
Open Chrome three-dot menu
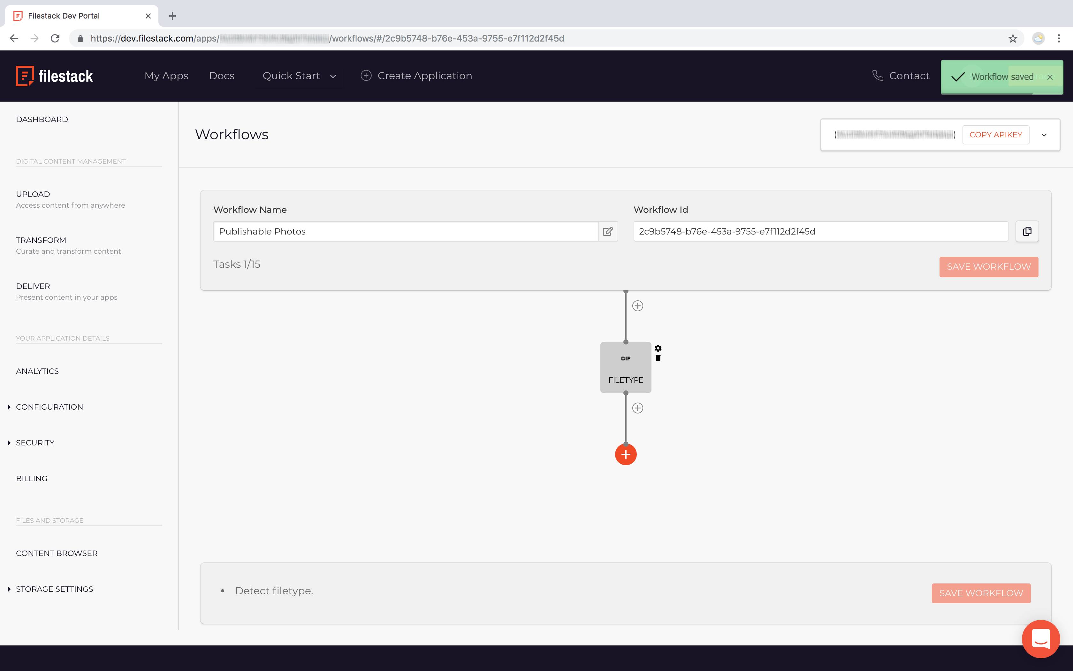1059,39
